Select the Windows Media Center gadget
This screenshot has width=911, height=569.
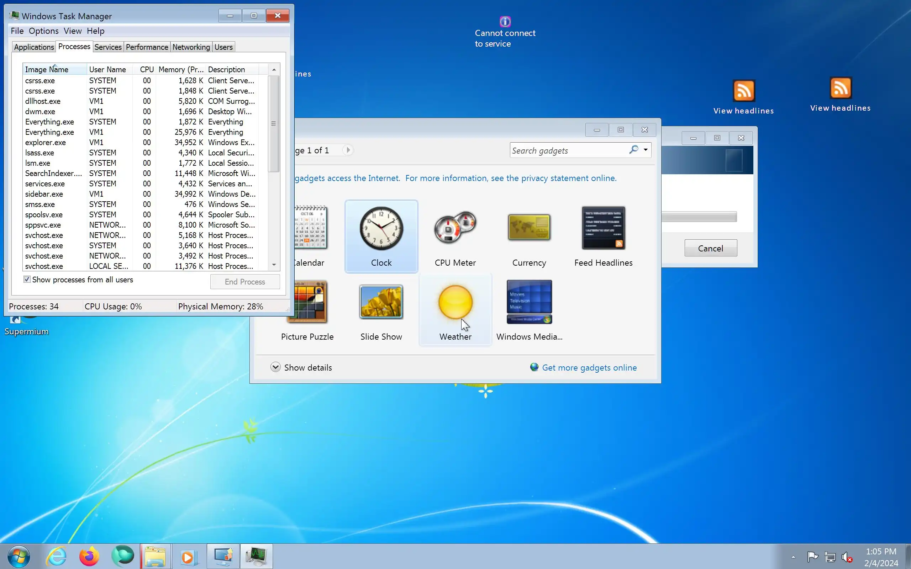point(529,303)
